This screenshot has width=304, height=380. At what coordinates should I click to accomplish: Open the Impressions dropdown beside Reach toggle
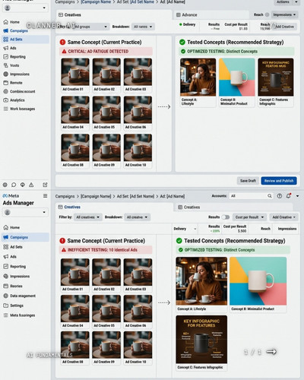(284, 14)
